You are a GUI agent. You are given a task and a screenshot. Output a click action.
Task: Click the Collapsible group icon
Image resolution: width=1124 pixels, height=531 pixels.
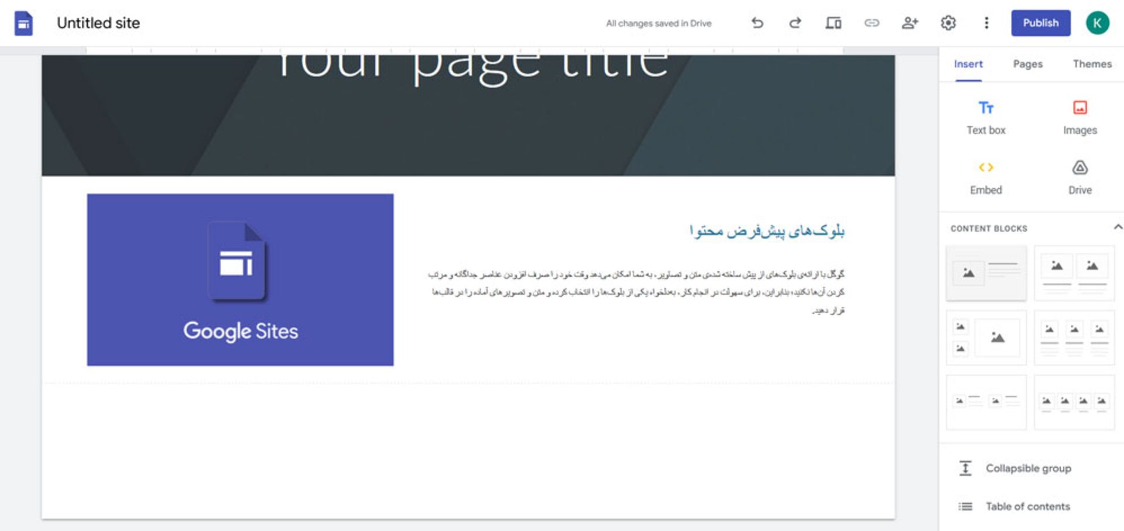[965, 468]
